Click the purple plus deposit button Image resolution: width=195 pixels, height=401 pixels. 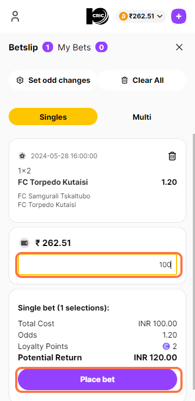tap(179, 16)
